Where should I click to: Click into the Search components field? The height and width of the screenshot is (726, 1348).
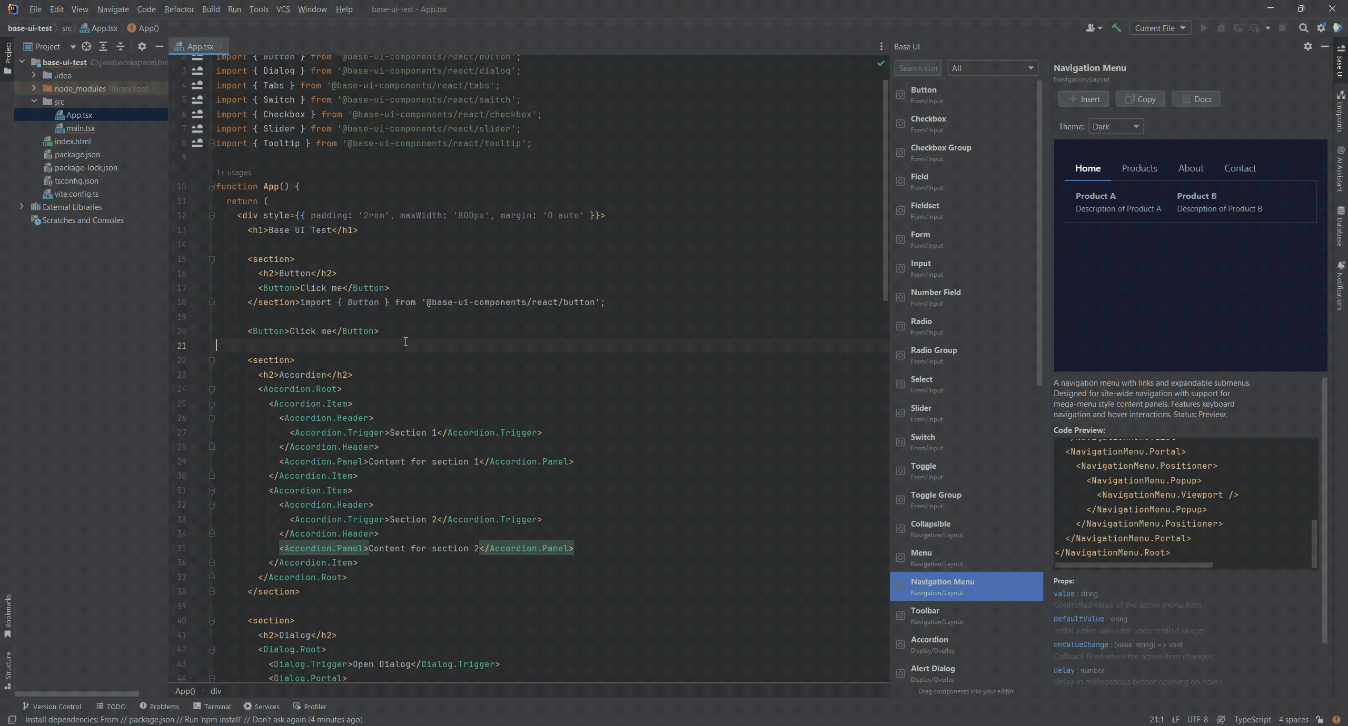918,68
